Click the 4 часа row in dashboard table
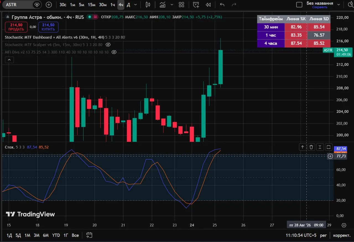 (294, 43)
